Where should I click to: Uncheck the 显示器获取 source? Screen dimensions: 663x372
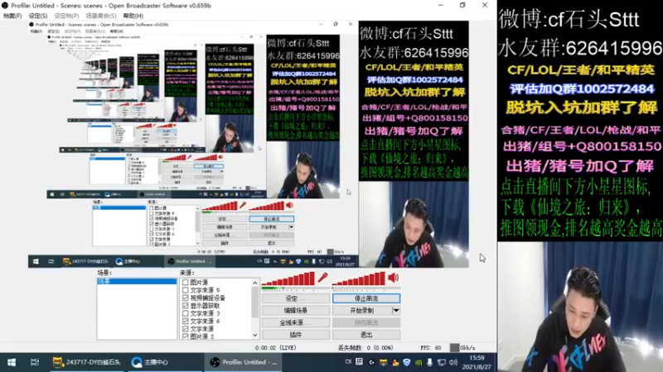[x=185, y=305]
